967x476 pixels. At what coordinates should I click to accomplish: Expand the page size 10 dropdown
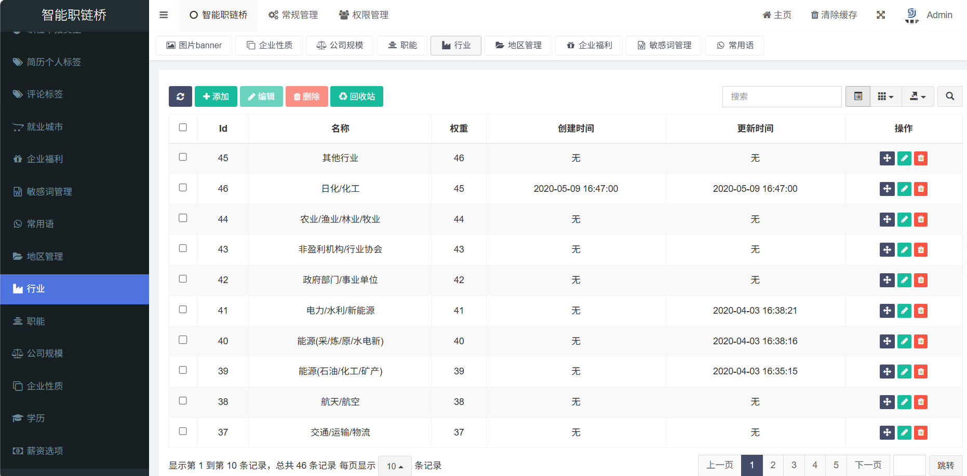[395, 466]
